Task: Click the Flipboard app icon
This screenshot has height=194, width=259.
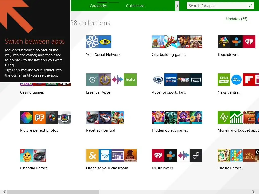Action: [249, 80]
